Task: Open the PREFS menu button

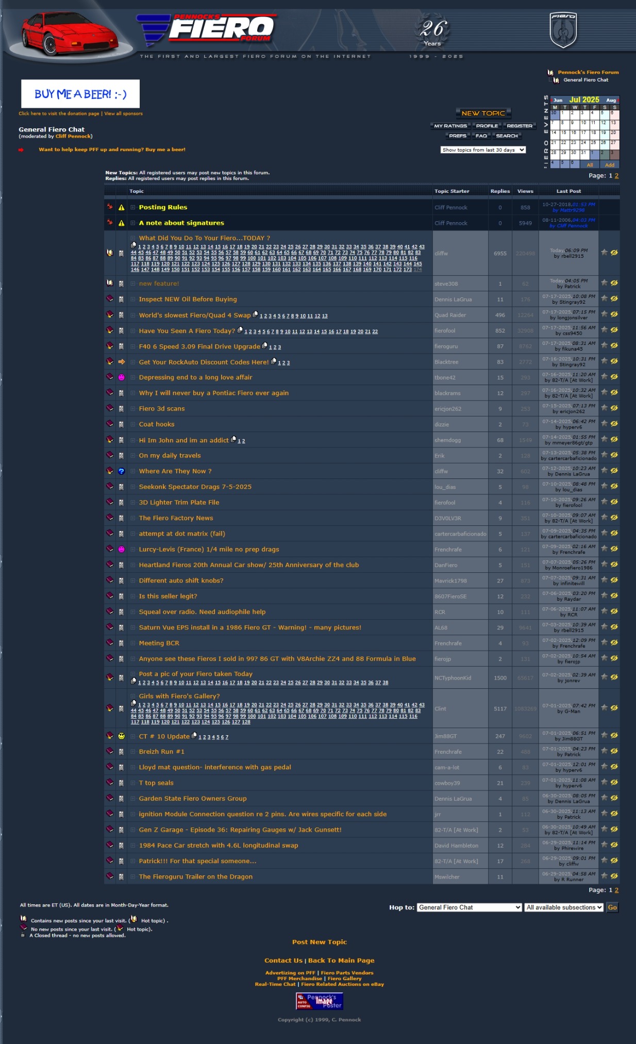Action: tap(458, 136)
